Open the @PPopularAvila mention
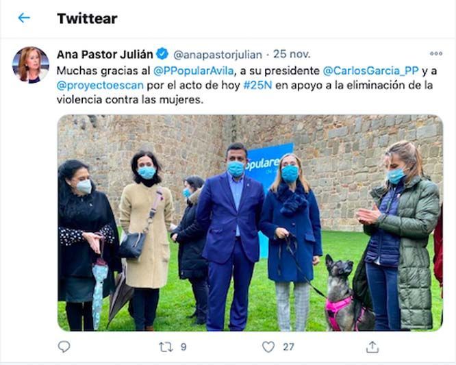Screen dimensions: 456x365 pos(193,71)
